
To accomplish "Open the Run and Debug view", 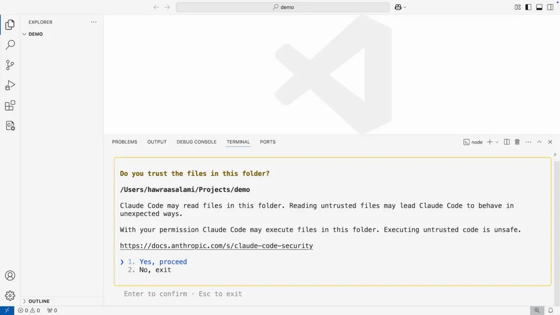I will [10, 85].
